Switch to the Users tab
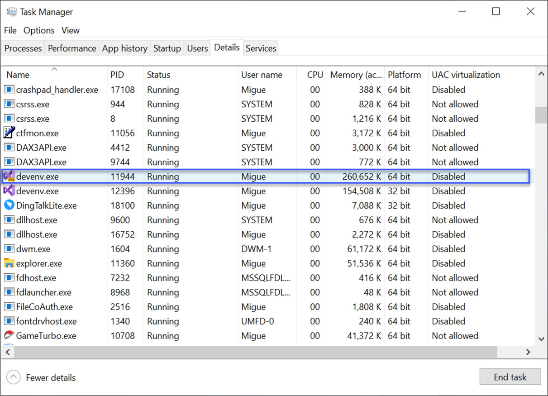The width and height of the screenshot is (548, 396). pyautogui.click(x=197, y=48)
